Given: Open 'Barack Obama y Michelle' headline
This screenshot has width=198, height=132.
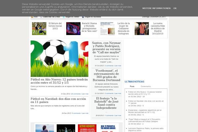Looking at the screenshot, I should [89, 27].
